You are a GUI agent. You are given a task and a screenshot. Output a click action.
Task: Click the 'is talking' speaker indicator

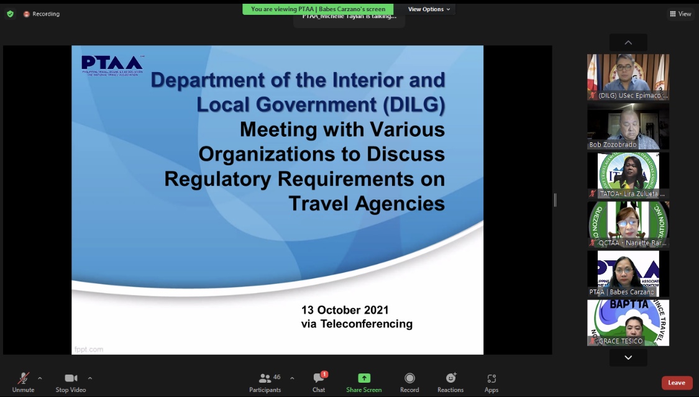[x=349, y=17]
